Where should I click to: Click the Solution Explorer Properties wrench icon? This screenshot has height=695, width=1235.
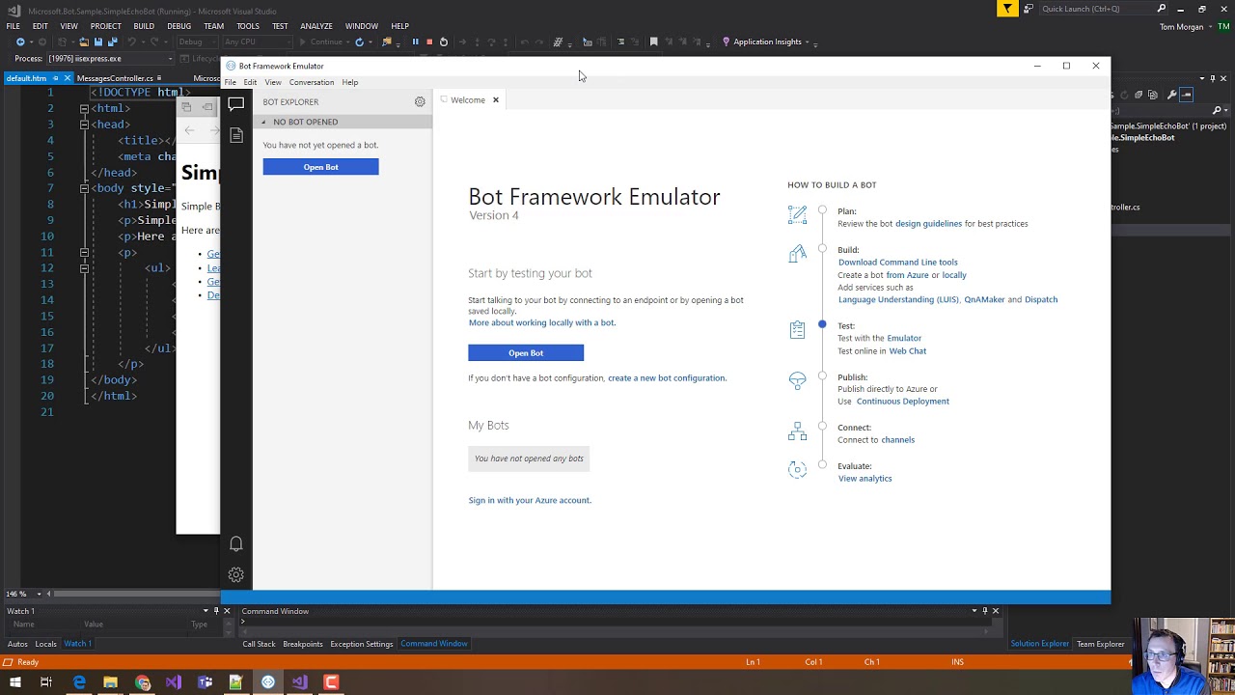click(1171, 95)
